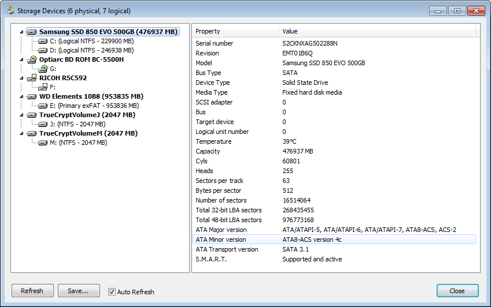Select TrueCryptVolumeJ (2047 MB) entry

click(x=87, y=115)
